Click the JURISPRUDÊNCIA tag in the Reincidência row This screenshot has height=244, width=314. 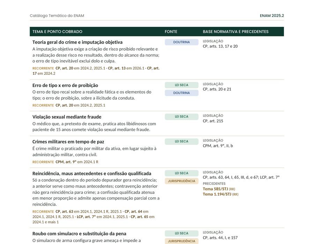pyautogui.click(x=182, y=181)
